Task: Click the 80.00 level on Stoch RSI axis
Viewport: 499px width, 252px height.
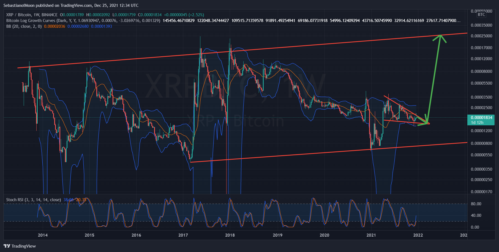Action: (x=476, y=204)
